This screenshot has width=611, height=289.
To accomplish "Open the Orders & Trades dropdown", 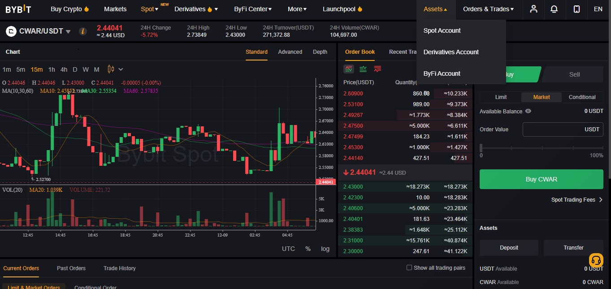I will point(488,9).
